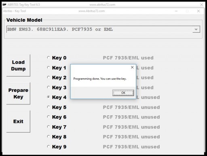Click the maximize button of Key Tool window
Image resolution: width=207 pixels, height=156 pixels.
pos(187,11)
